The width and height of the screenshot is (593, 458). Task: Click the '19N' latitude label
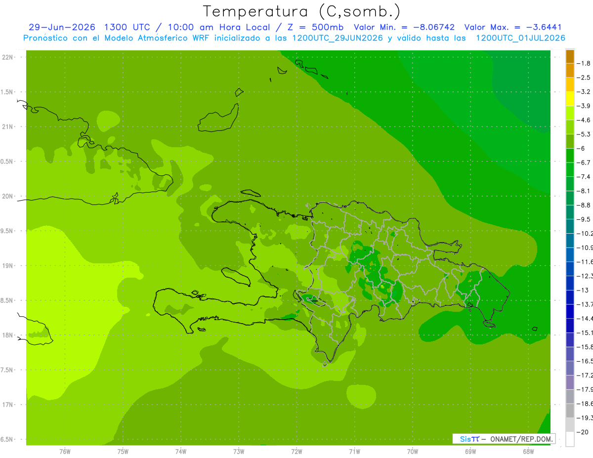[7, 266]
